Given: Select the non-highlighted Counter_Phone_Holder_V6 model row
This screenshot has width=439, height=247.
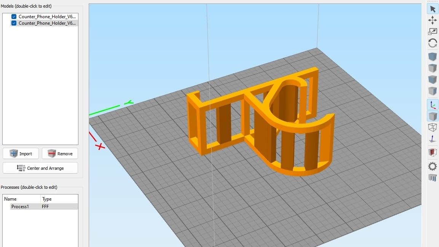Looking at the screenshot, I should 44,16.
